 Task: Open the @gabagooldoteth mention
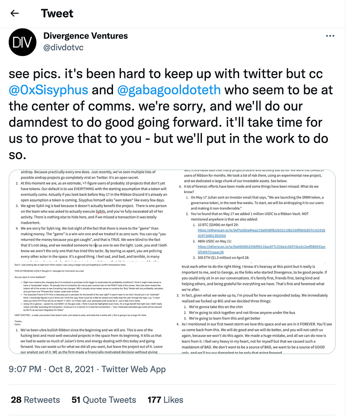tap(169, 90)
